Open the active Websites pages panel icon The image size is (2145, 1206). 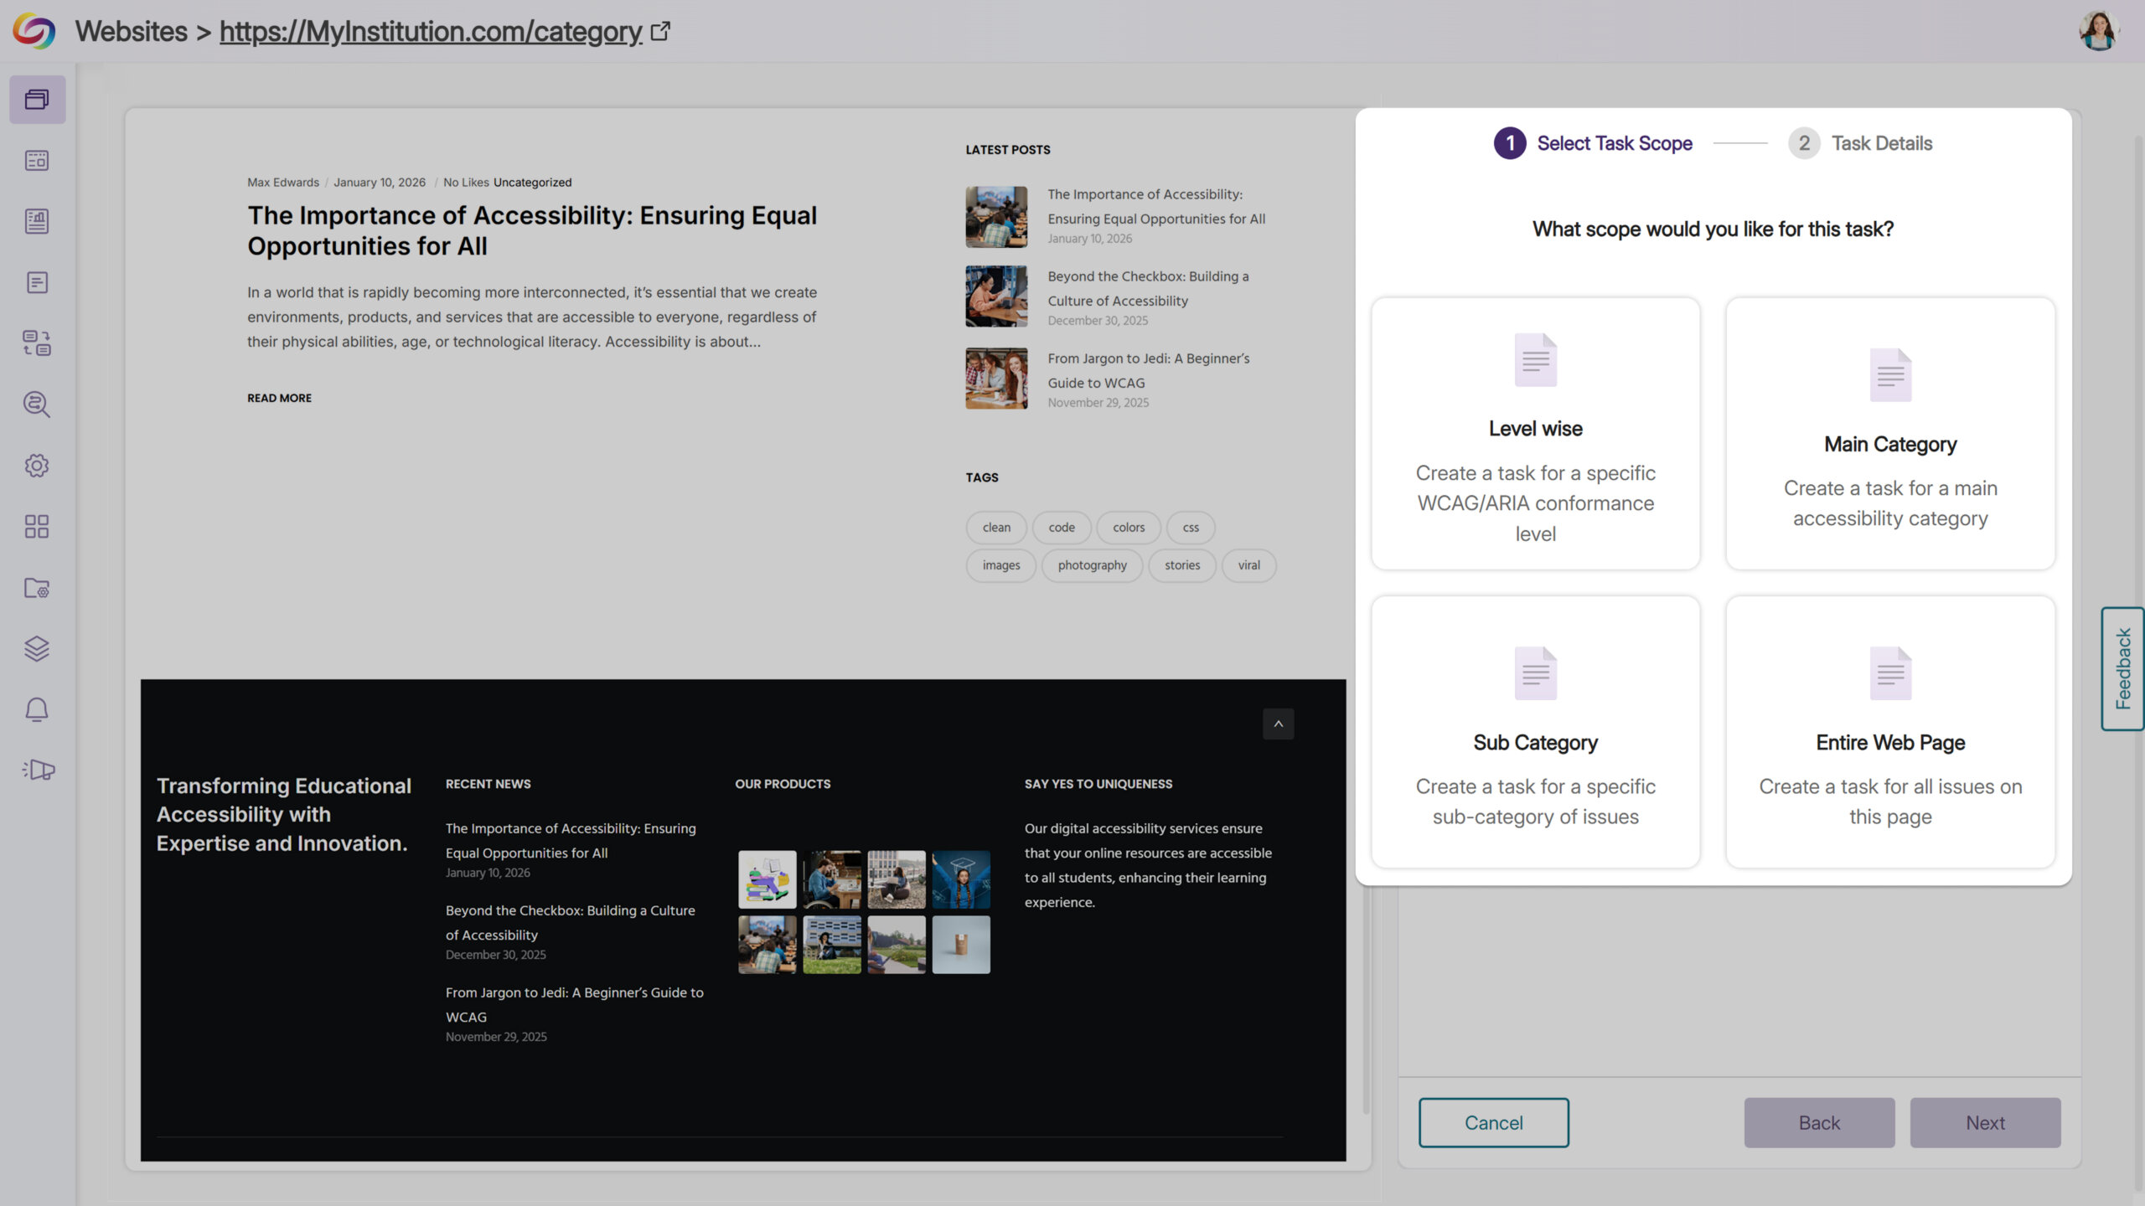(x=37, y=99)
